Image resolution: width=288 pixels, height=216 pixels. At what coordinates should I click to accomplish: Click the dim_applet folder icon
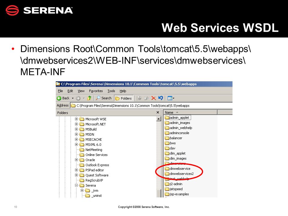(x=167, y=153)
